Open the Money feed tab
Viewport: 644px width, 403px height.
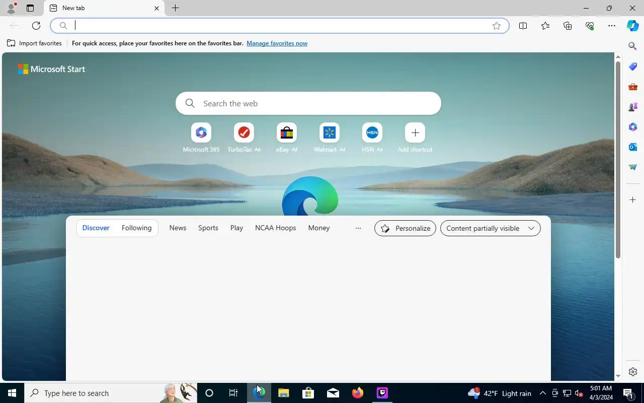319,228
